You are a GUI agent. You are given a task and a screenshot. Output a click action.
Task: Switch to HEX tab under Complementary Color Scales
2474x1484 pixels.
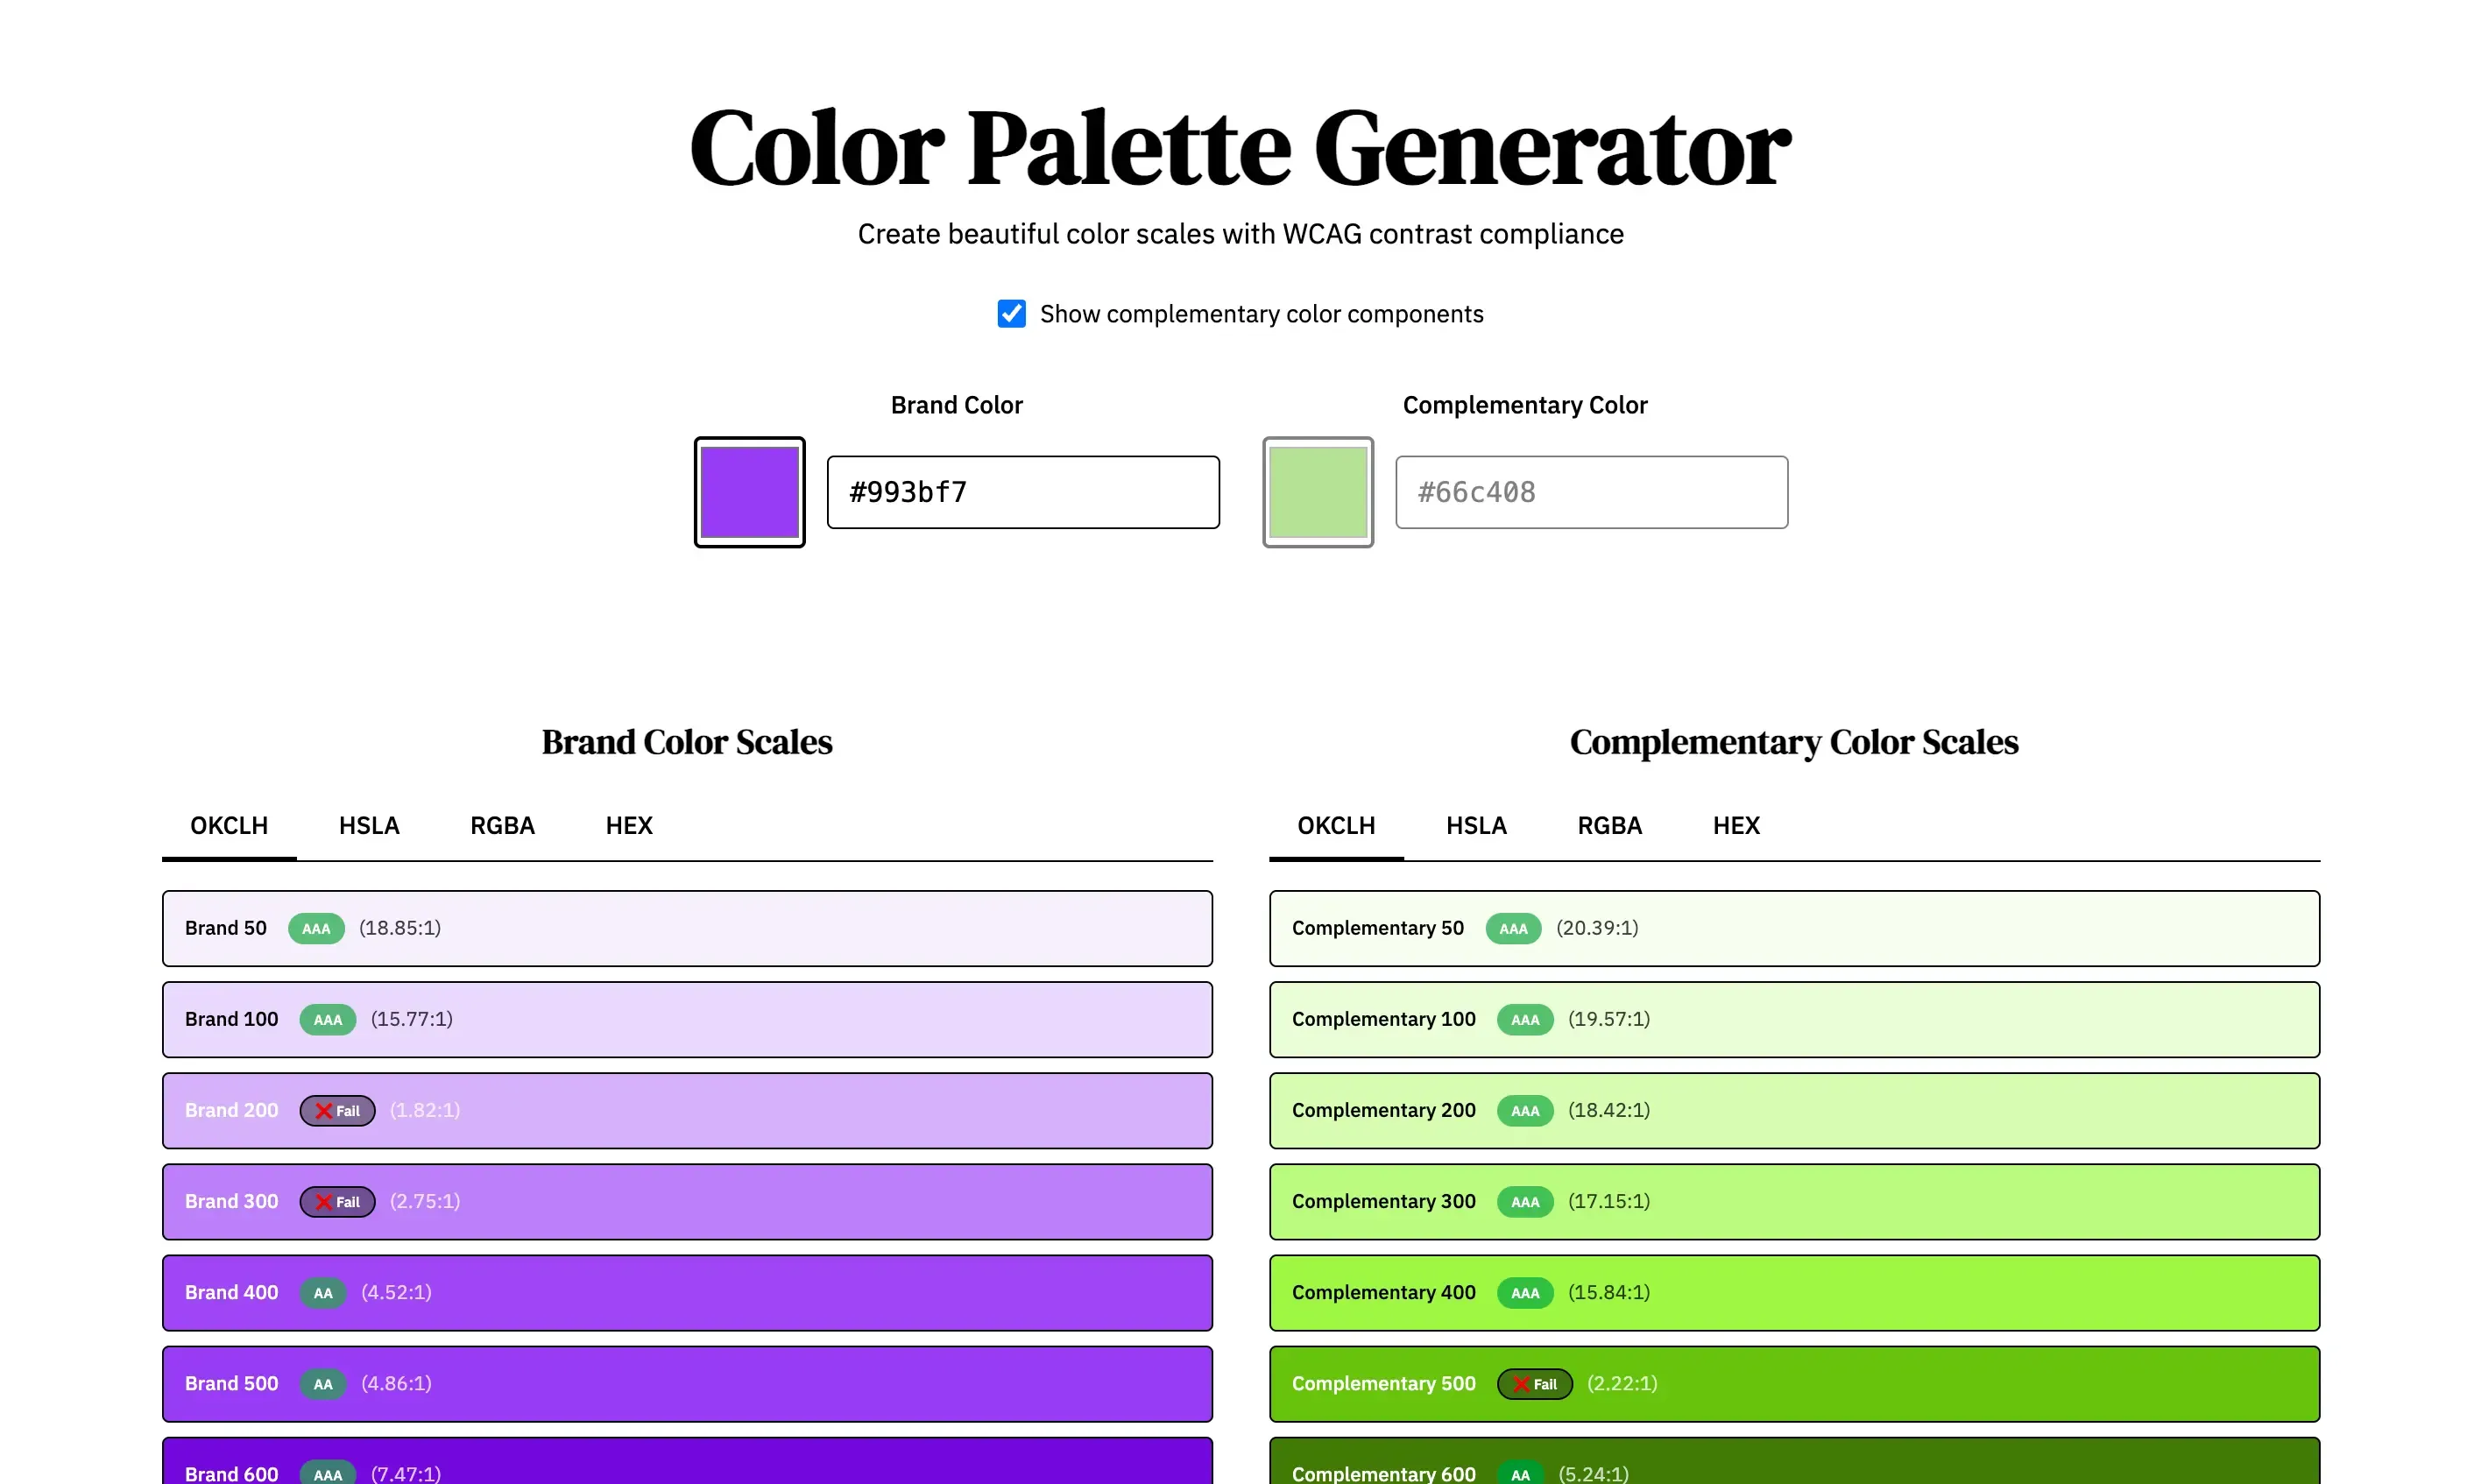pyautogui.click(x=1736, y=825)
